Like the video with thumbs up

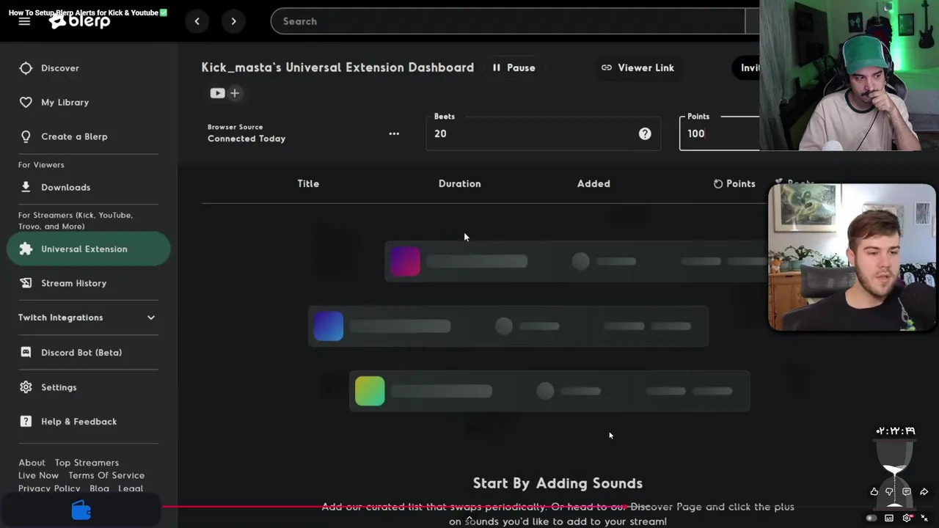point(874,492)
